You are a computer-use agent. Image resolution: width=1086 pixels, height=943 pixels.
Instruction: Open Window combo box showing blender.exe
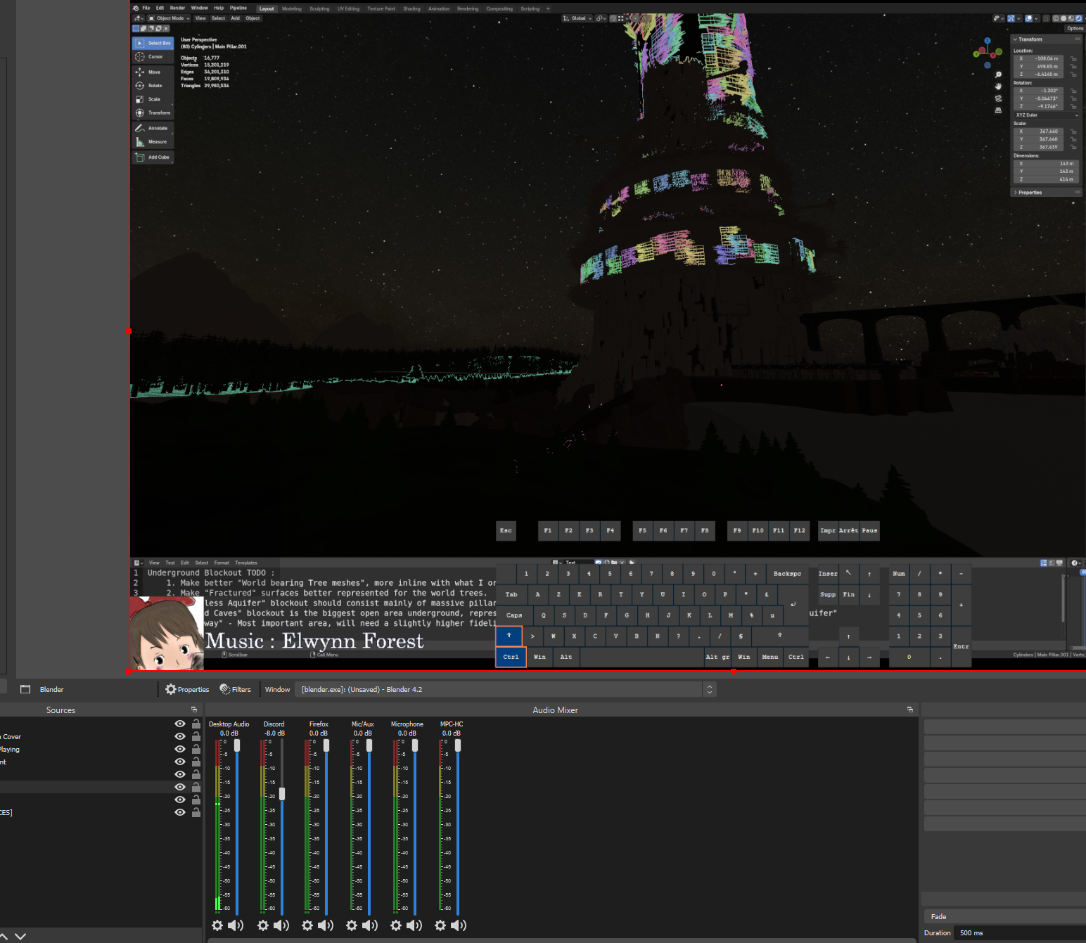[x=505, y=689]
